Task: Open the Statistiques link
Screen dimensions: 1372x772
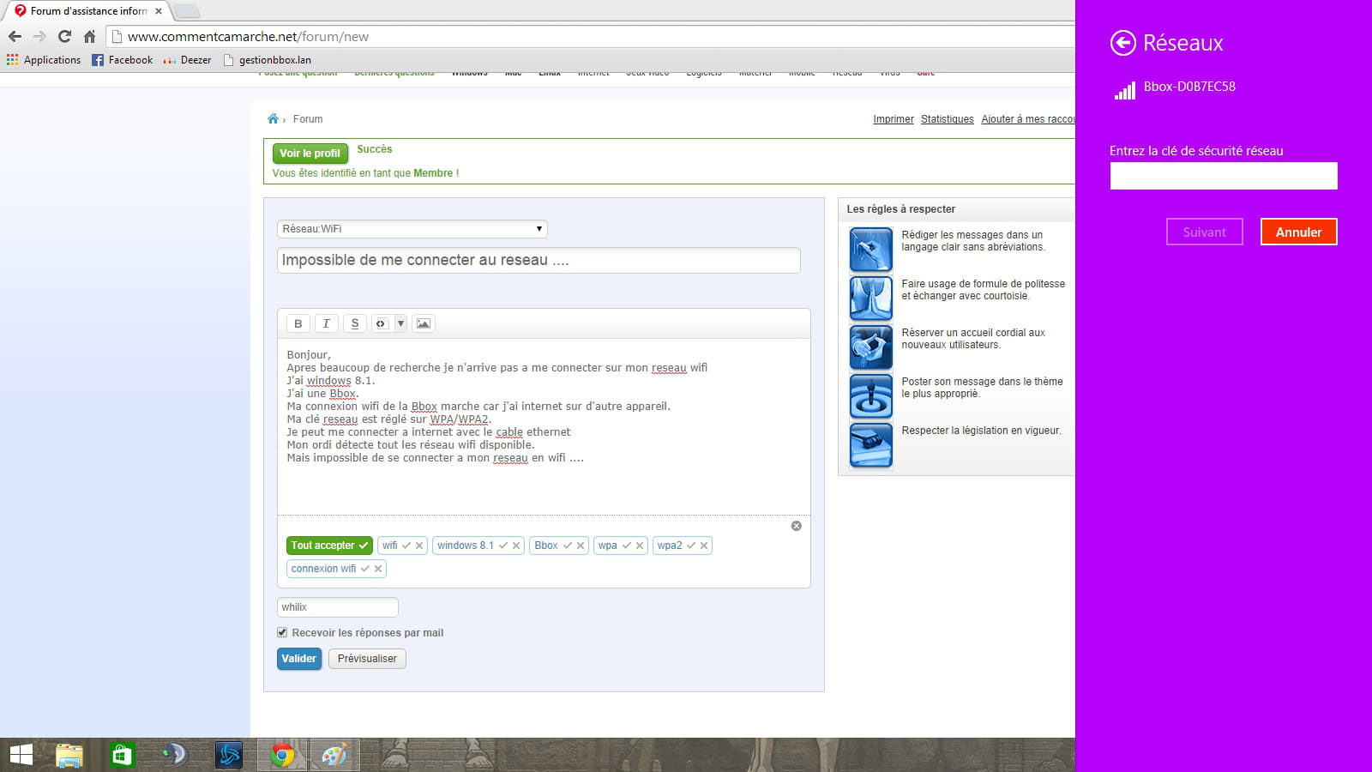Action: (948, 119)
